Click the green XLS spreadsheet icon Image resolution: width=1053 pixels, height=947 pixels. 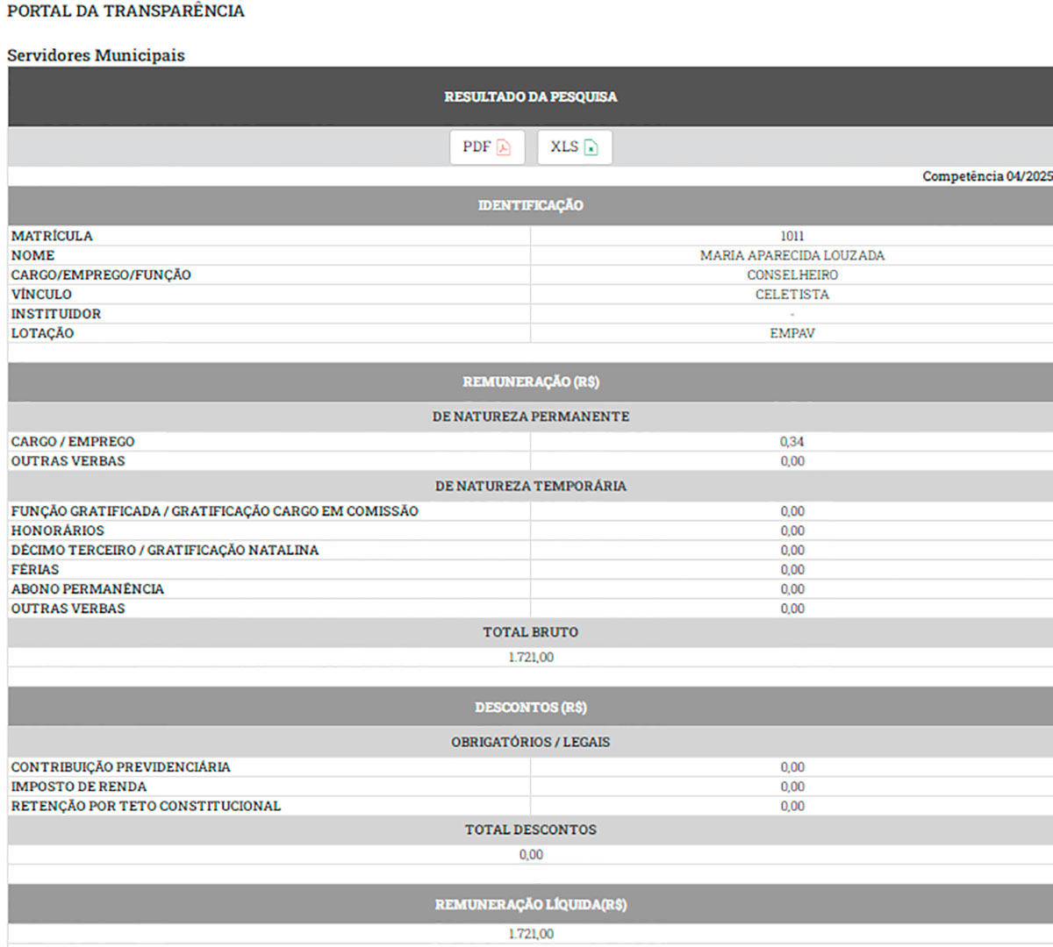591,147
